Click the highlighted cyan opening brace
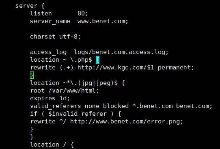This screenshot has height=149, width=220. [x=98, y=60]
